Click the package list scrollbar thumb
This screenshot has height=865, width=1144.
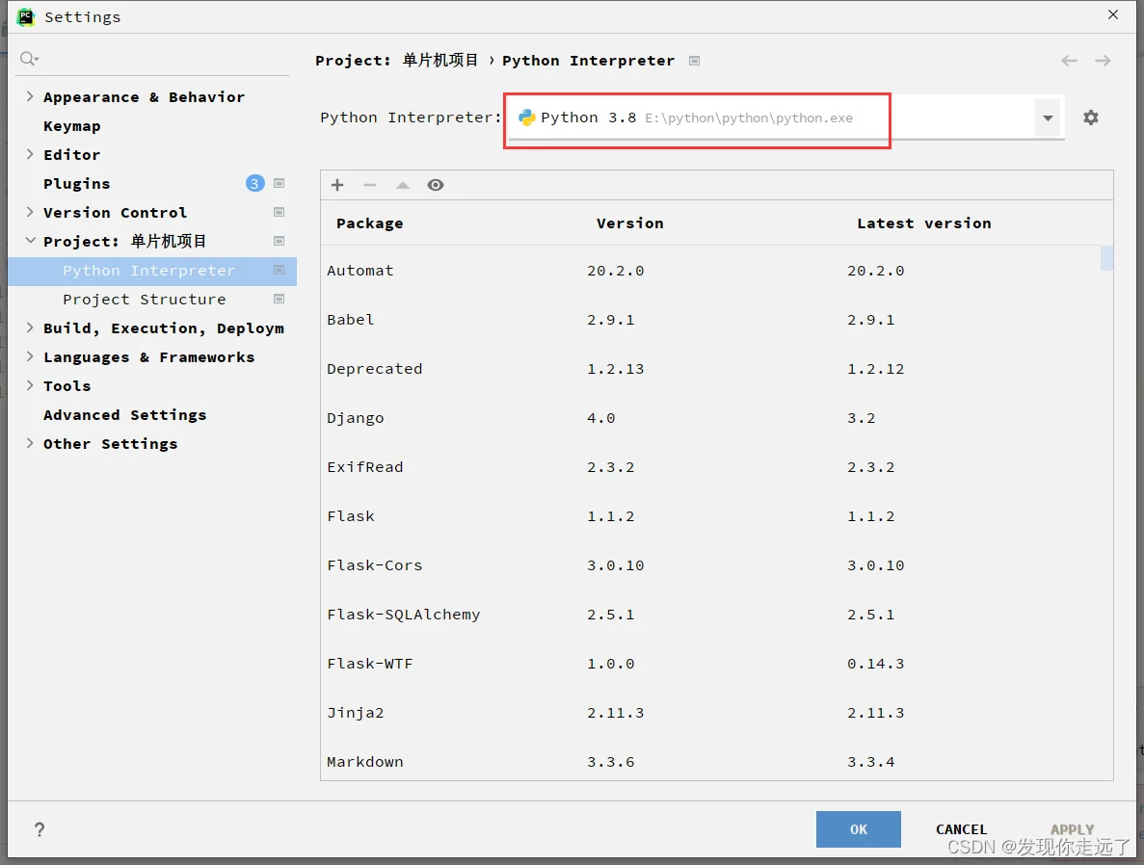coord(1106,258)
